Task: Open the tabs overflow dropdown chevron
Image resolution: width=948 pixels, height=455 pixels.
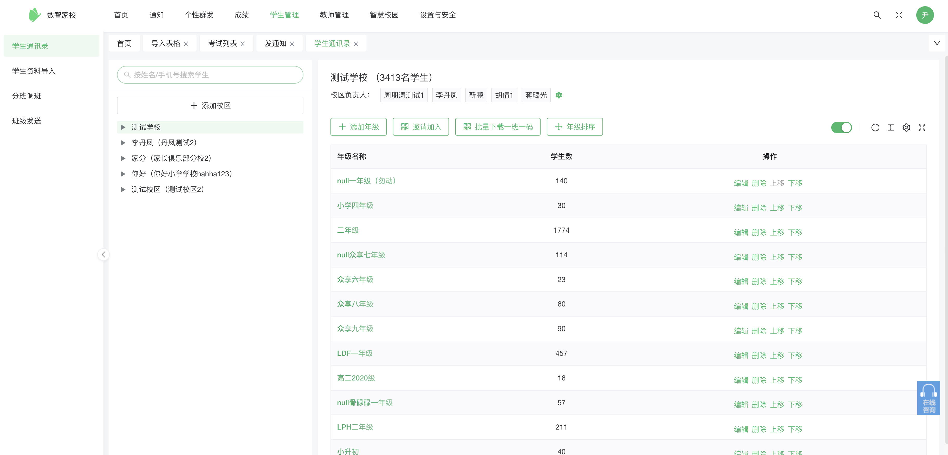Action: [937, 43]
